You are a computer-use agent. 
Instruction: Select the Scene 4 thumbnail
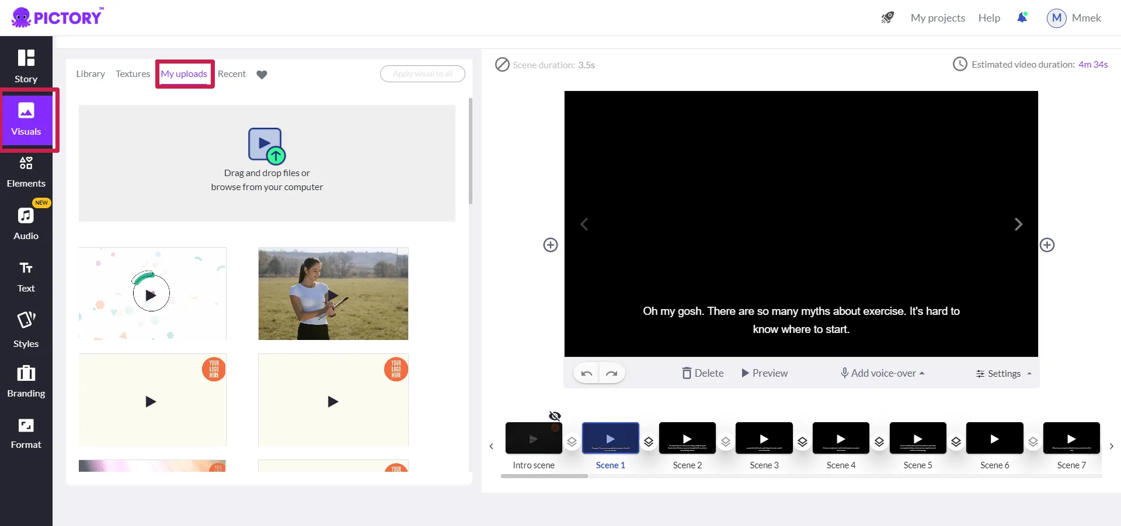[841, 438]
